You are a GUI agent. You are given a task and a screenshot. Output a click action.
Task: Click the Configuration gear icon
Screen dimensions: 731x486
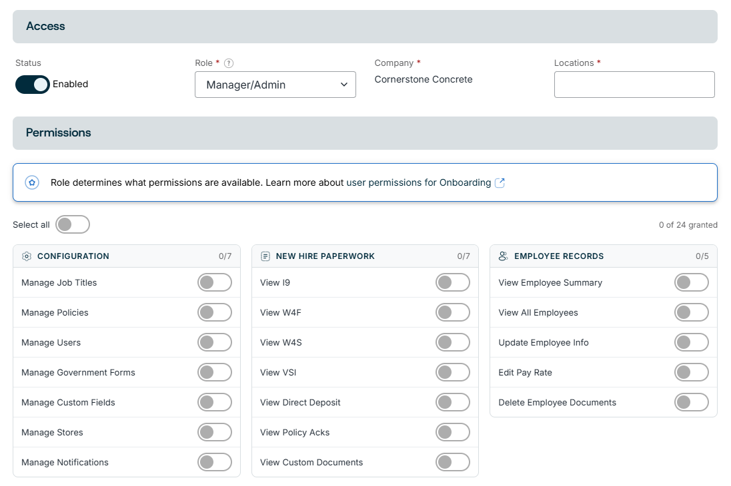point(27,256)
